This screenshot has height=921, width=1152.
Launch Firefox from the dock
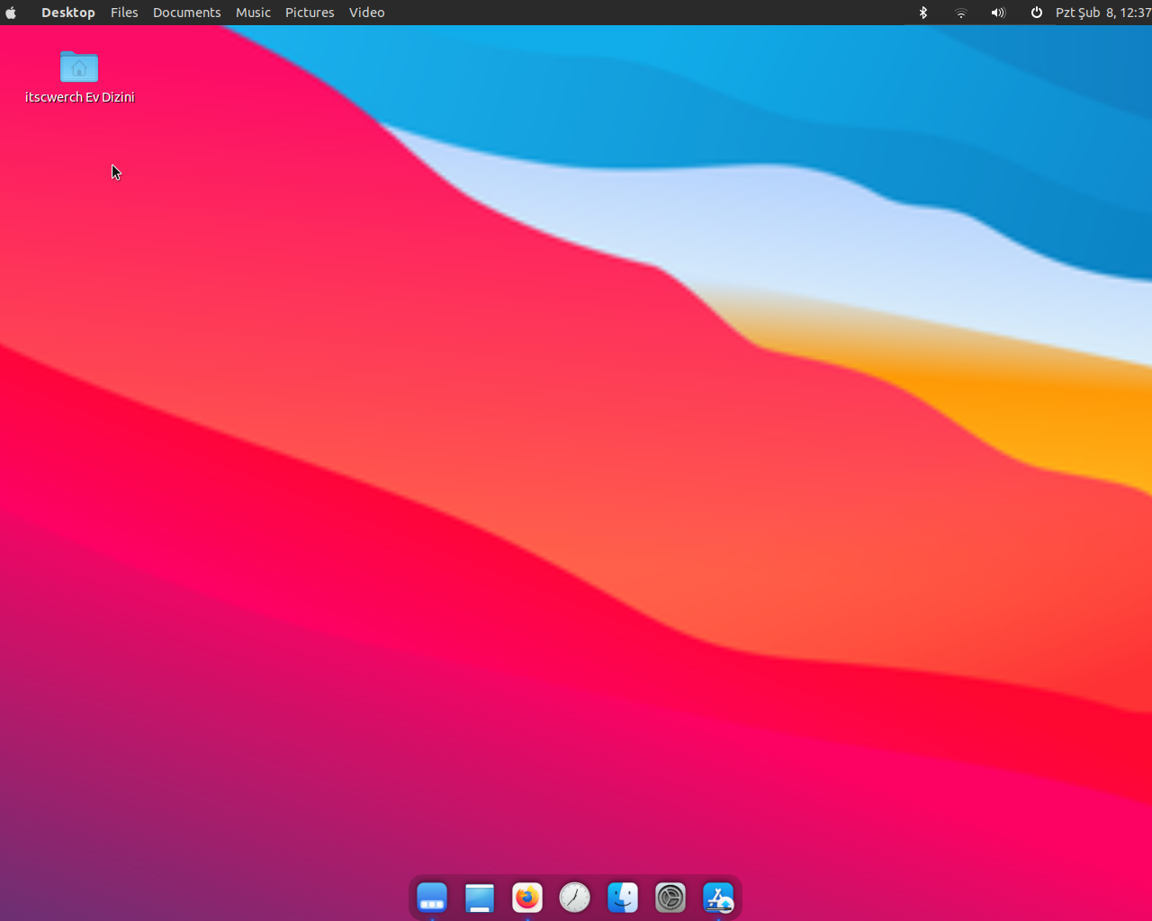527,898
